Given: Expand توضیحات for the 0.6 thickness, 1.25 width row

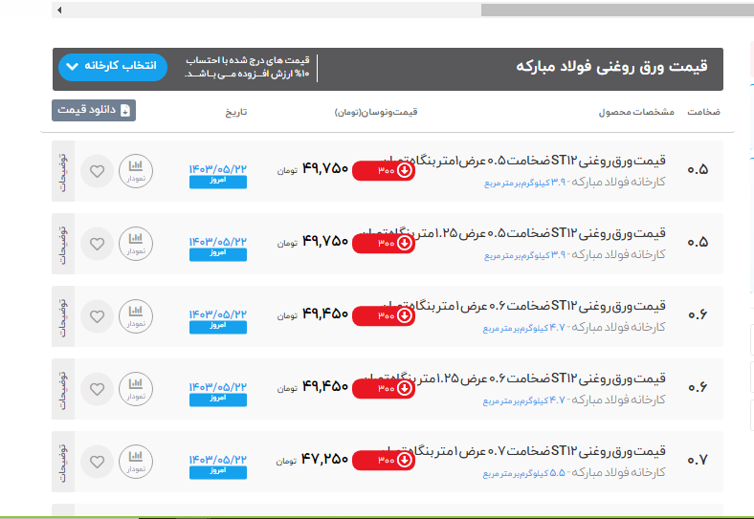Looking at the screenshot, I should tap(63, 389).
